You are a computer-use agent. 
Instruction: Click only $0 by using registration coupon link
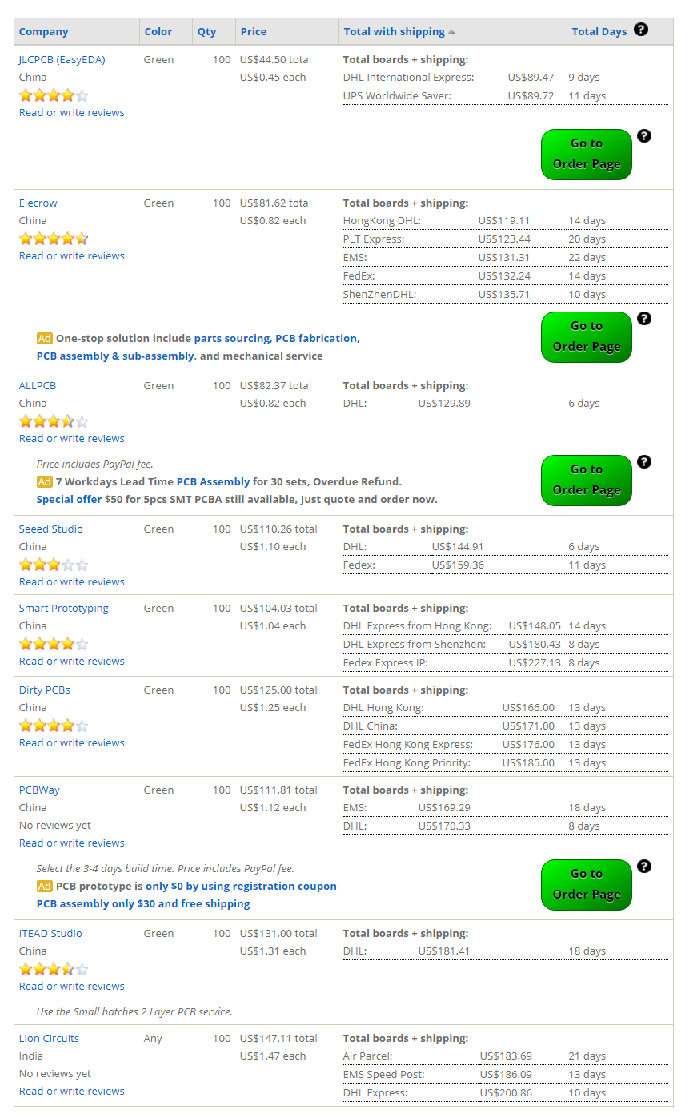tap(241, 886)
